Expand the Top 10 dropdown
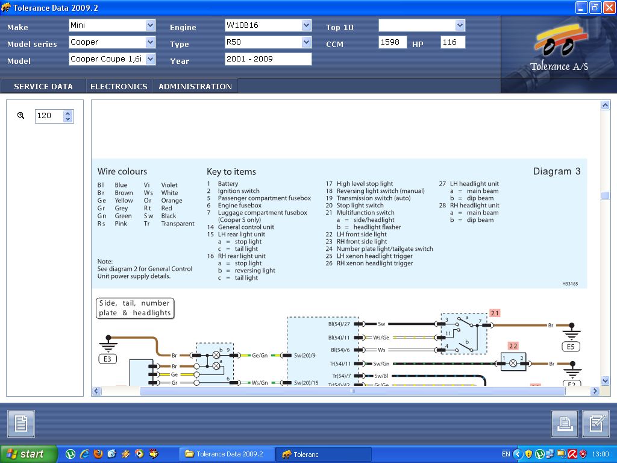 (x=460, y=25)
